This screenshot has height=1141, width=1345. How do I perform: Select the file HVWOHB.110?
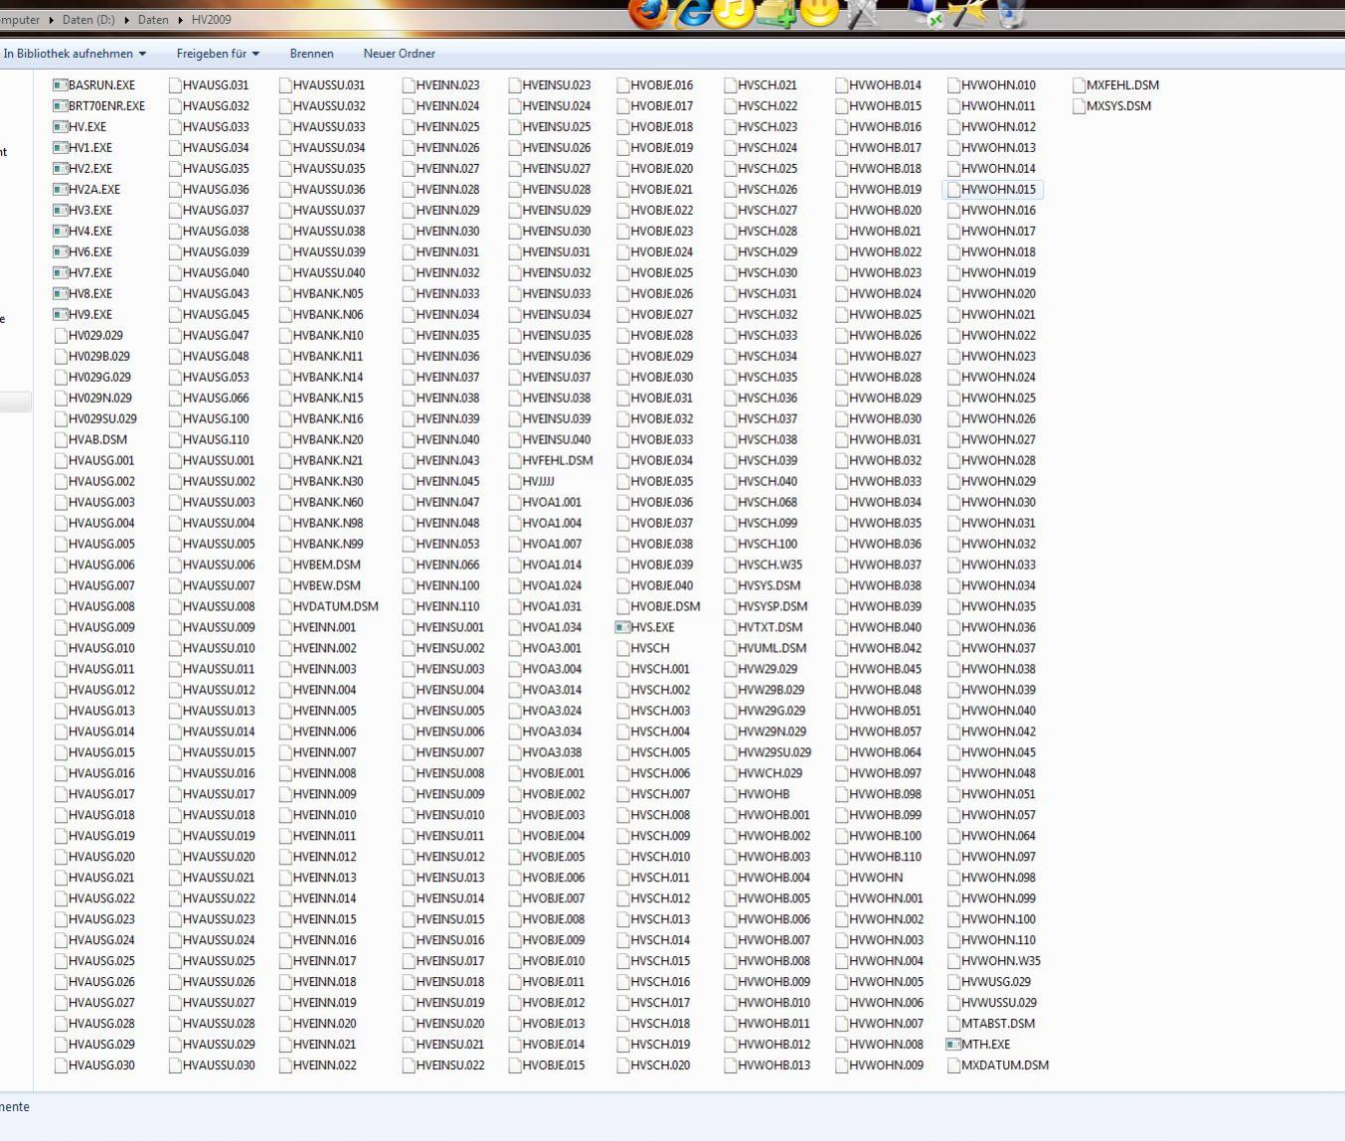click(879, 858)
